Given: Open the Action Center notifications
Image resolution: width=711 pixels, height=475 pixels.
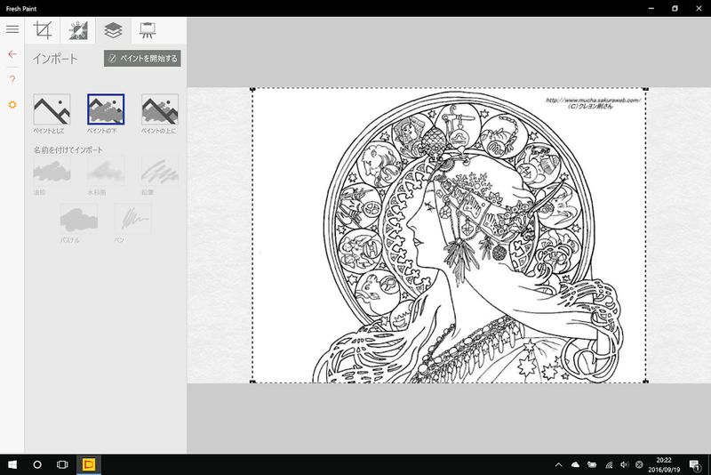Looking at the screenshot, I should tap(695, 465).
